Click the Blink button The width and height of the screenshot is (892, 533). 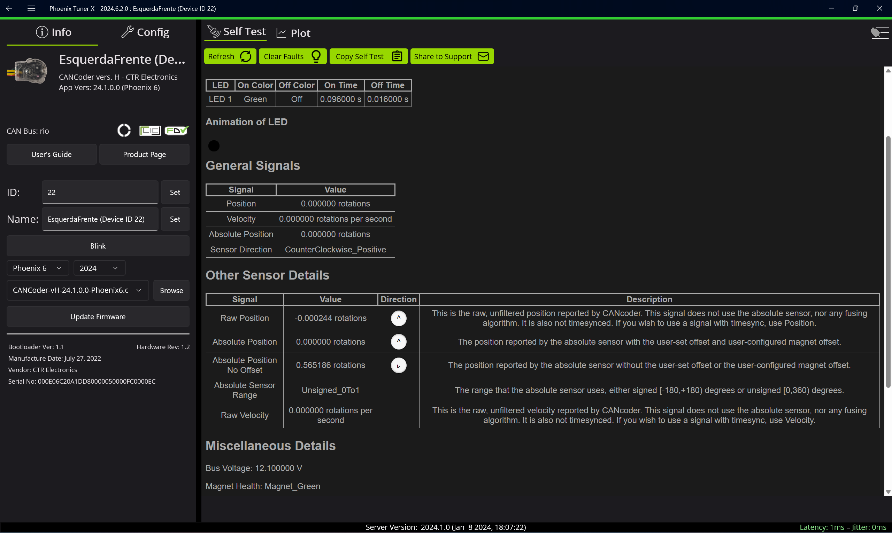[x=98, y=246]
